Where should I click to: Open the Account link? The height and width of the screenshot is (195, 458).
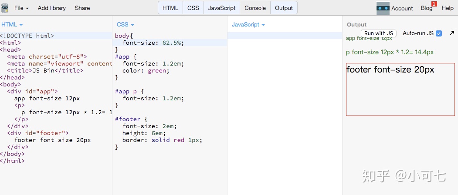[402, 8]
